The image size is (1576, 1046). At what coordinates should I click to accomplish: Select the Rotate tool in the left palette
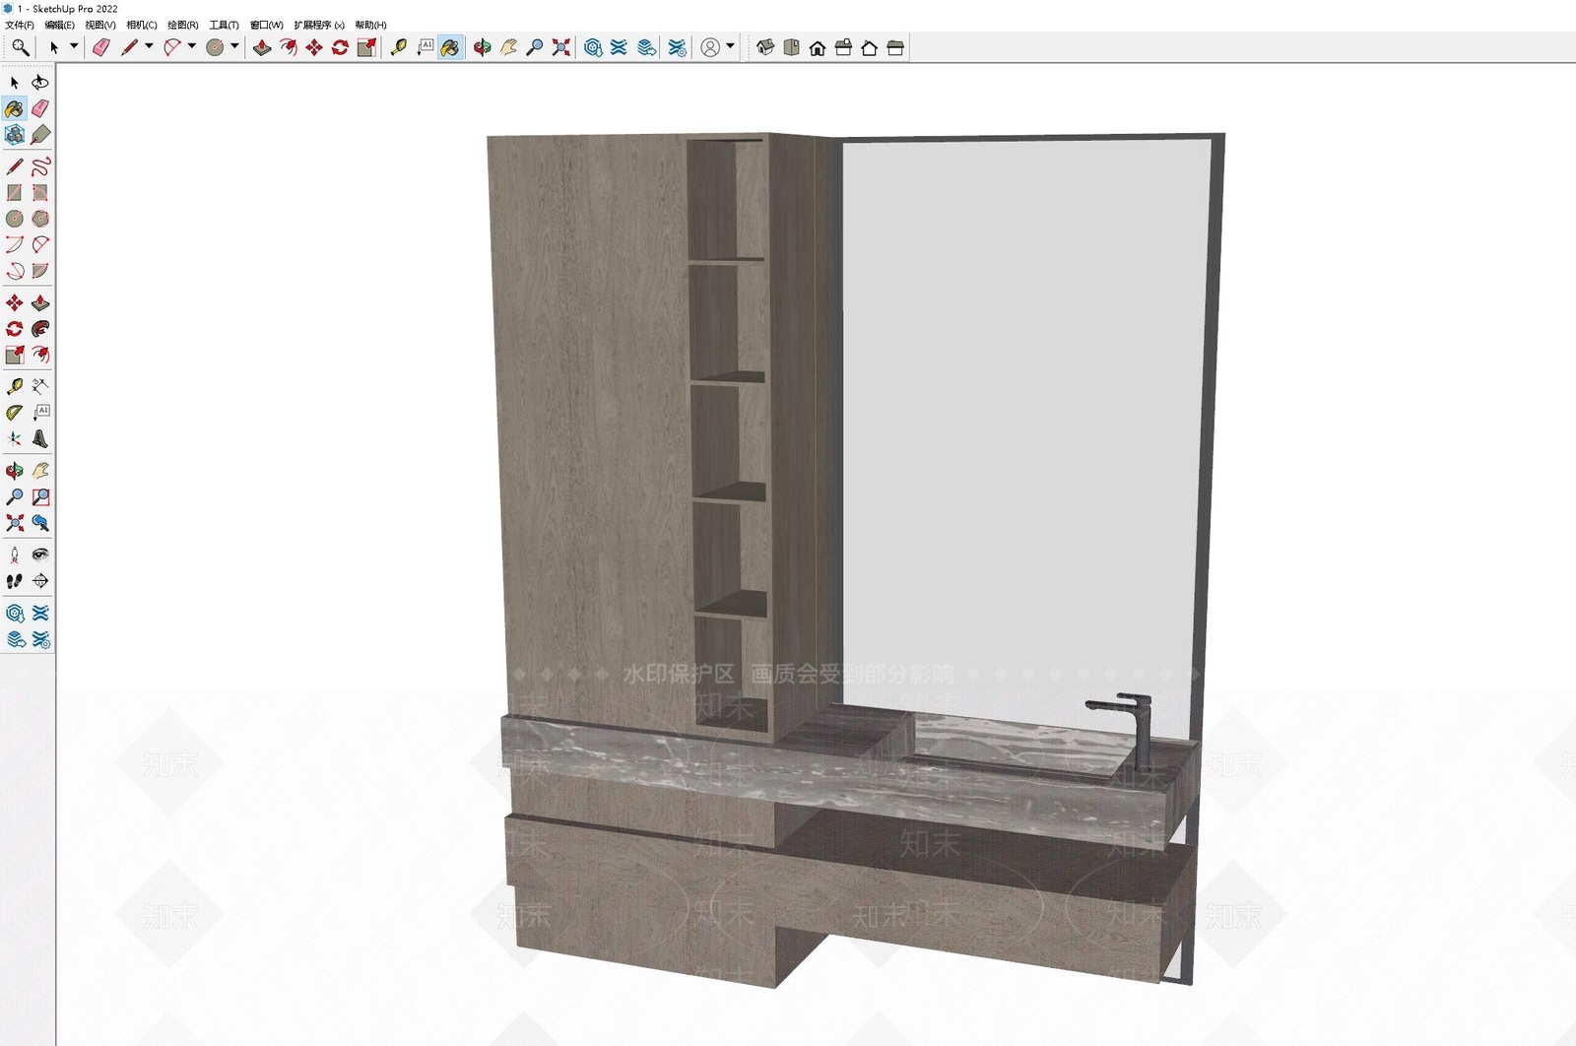(x=15, y=329)
